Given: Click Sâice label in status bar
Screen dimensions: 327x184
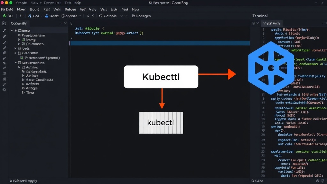Looking at the screenshot, I should pyautogui.click(x=259, y=181).
